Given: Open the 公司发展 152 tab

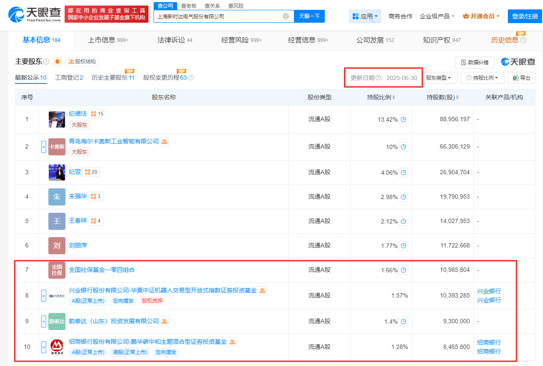Looking at the screenshot, I should (375, 40).
